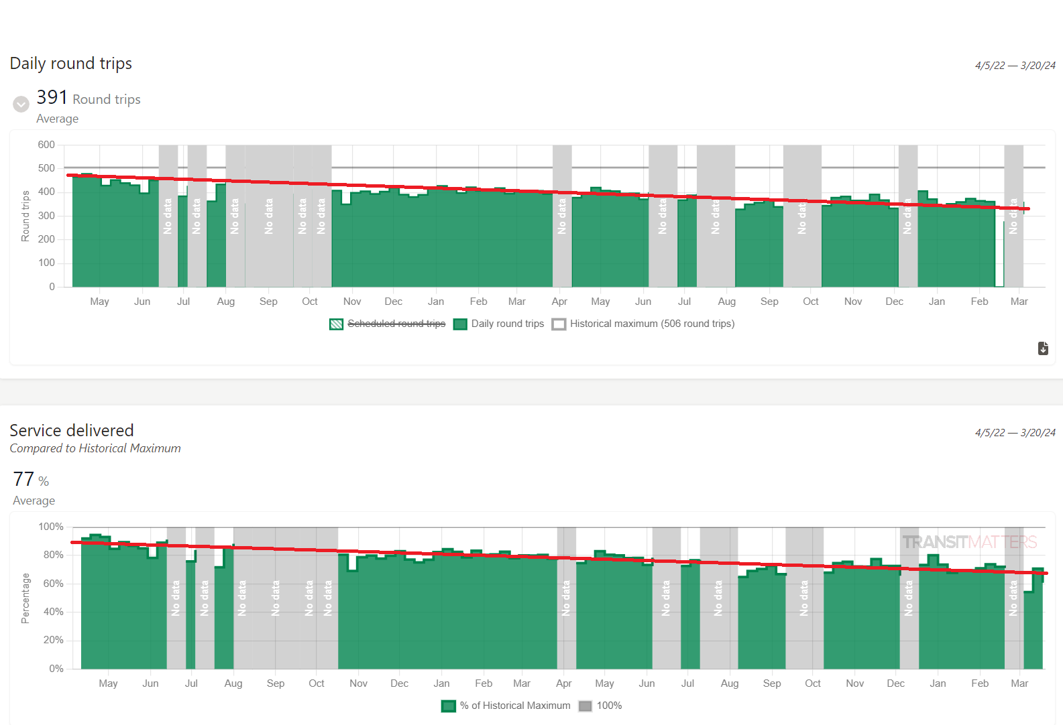Click the date range beside Service delivered
Screen dimensions: 1063x725
[x=1015, y=433]
